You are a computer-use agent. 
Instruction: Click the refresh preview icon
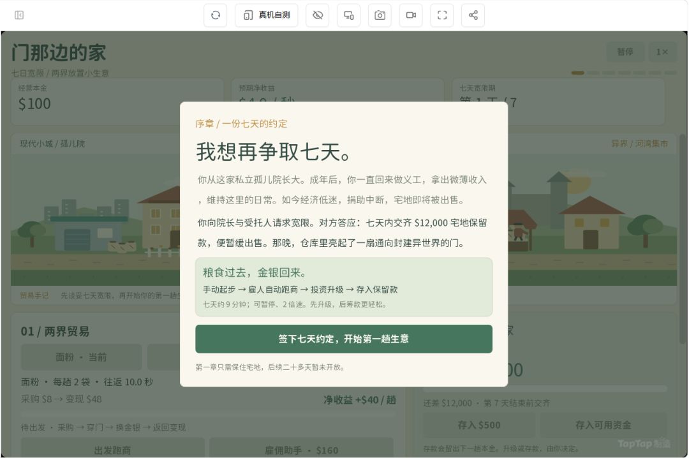click(x=216, y=15)
